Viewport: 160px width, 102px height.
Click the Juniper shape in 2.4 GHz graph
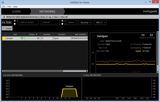click(x=69, y=93)
